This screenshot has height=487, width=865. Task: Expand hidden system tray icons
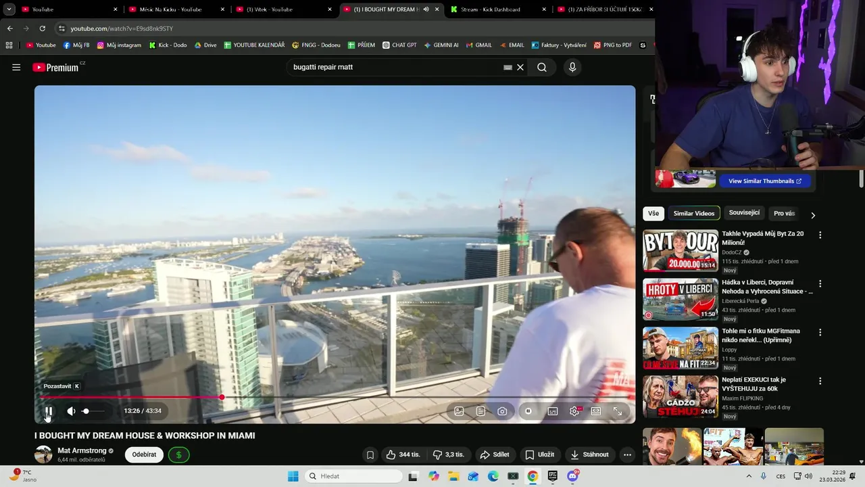click(748, 476)
